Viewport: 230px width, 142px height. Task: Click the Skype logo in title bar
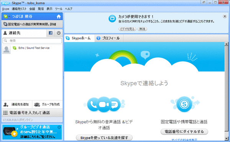(x=6, y=3)
